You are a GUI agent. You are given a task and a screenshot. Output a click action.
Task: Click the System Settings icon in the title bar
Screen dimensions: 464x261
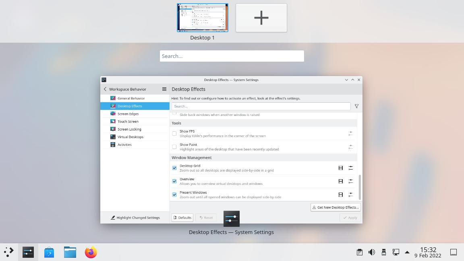pos(104,80)
